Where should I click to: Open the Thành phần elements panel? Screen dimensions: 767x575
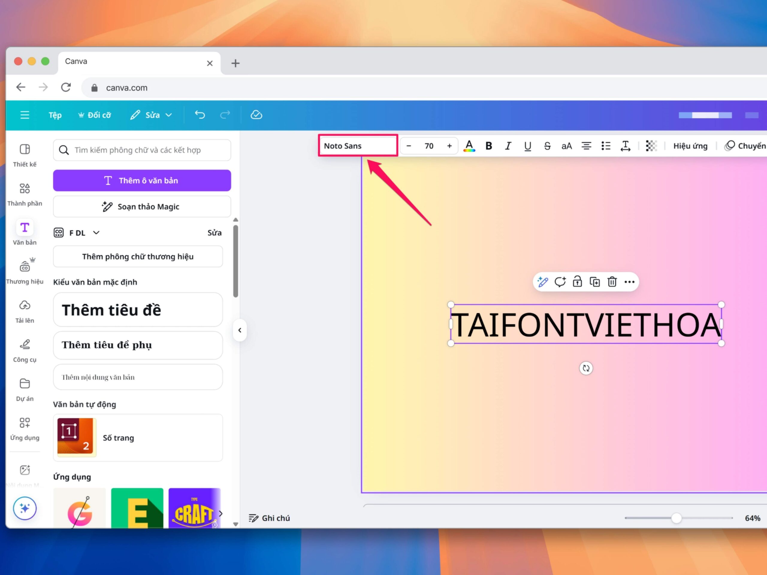click(x=25, y=194)
